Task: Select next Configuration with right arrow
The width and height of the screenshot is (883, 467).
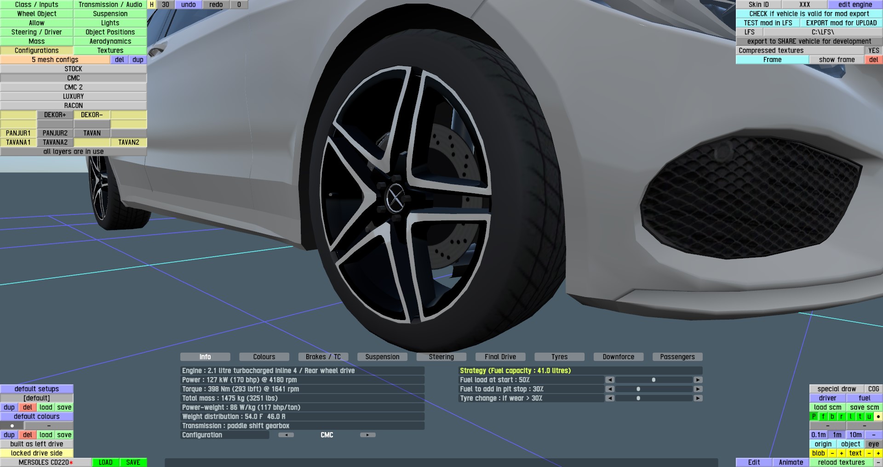Action: pyautogui.click(x=368, y=435)
